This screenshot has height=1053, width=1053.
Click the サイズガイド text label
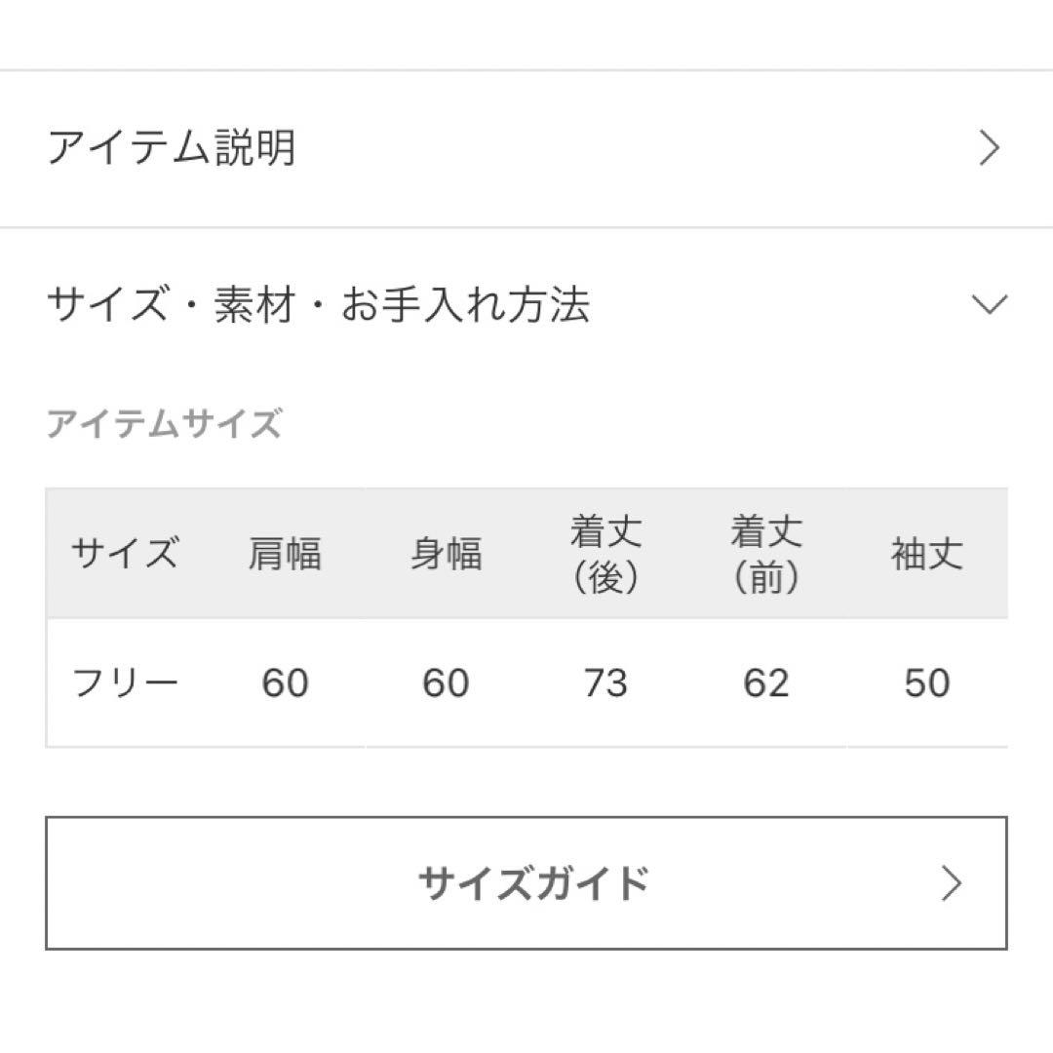(x=533, y=883)
